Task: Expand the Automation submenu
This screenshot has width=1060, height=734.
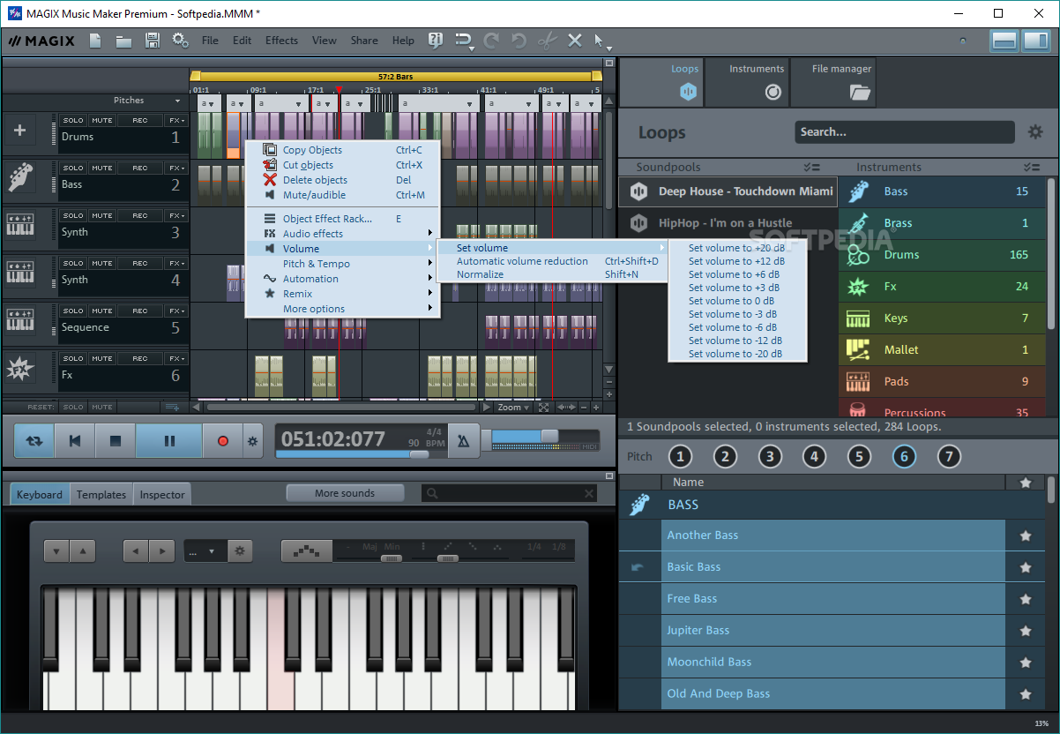Action: coord(341,279)
